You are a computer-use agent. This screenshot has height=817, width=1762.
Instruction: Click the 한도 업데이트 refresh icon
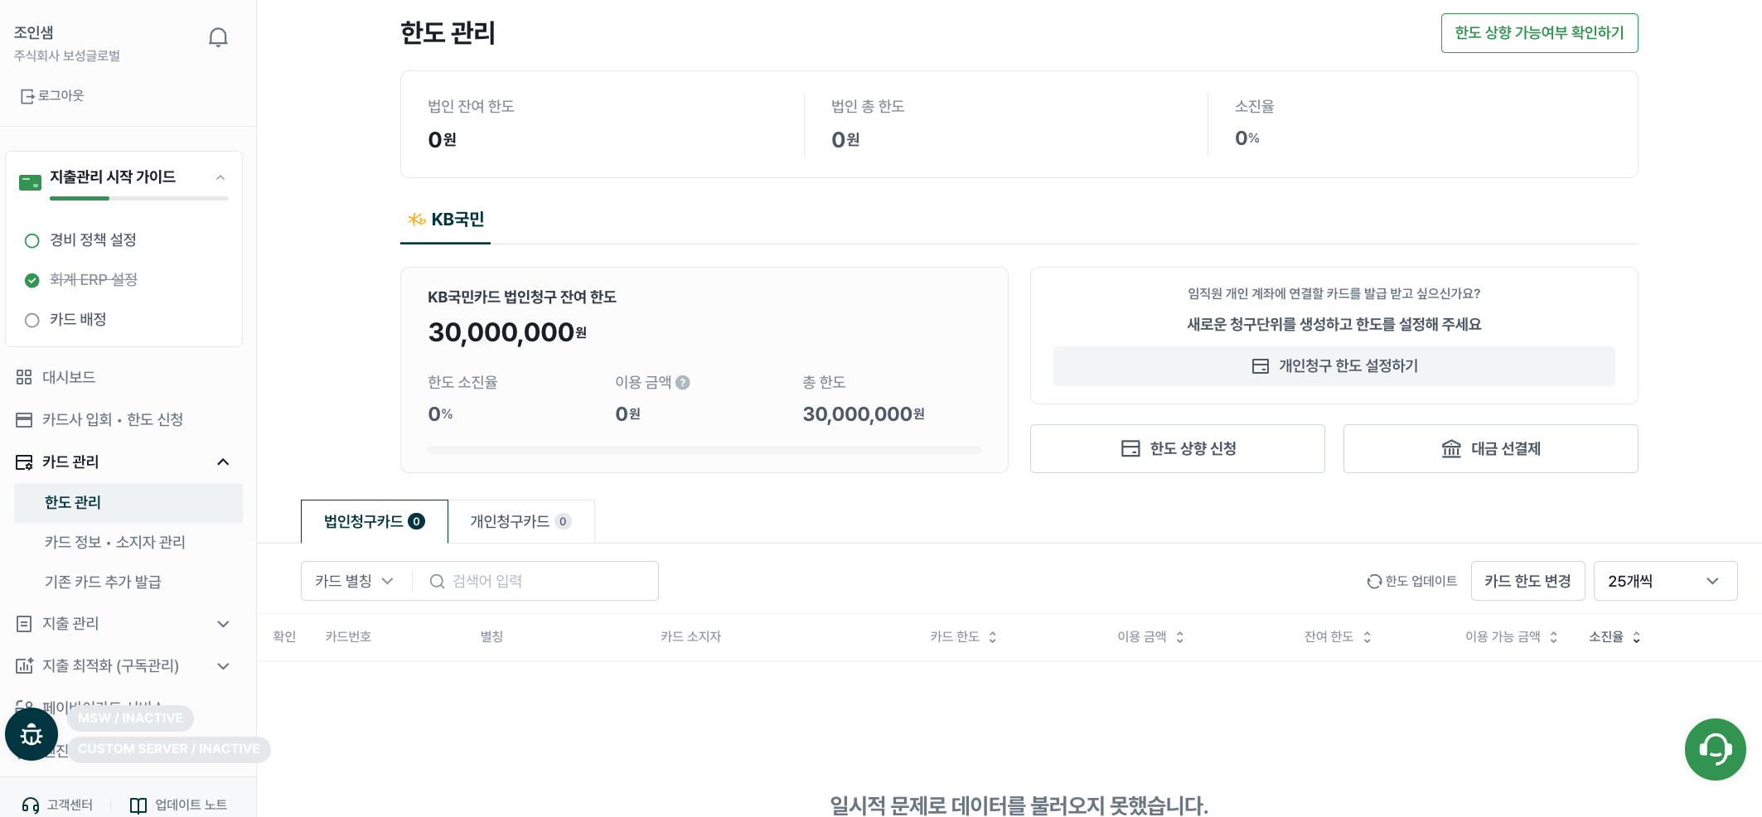1374,582
